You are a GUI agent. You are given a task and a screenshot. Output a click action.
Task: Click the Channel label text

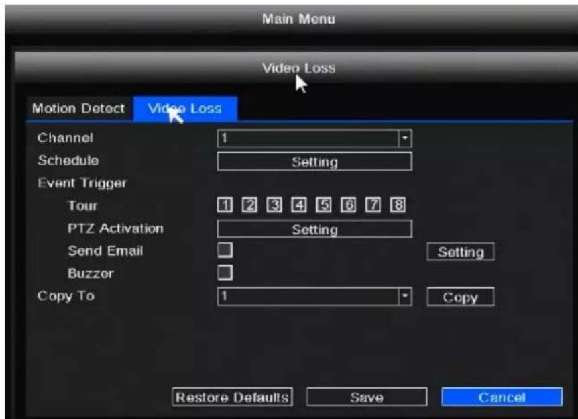(x=65, y=138)
